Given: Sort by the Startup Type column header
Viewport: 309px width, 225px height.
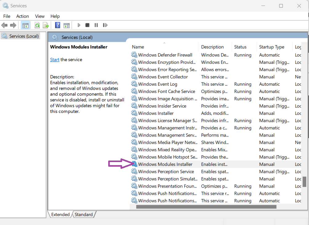Looking at the screenshot, I should coord(271,47).
